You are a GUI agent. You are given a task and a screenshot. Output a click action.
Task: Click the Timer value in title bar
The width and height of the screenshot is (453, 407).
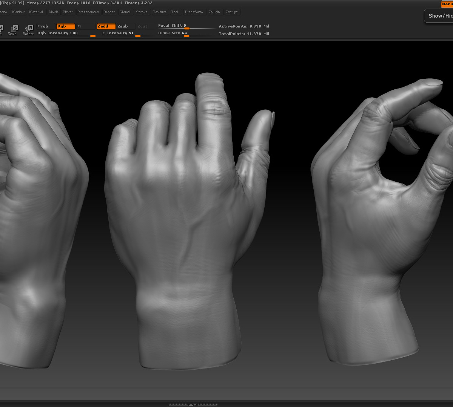coord(139,3)
